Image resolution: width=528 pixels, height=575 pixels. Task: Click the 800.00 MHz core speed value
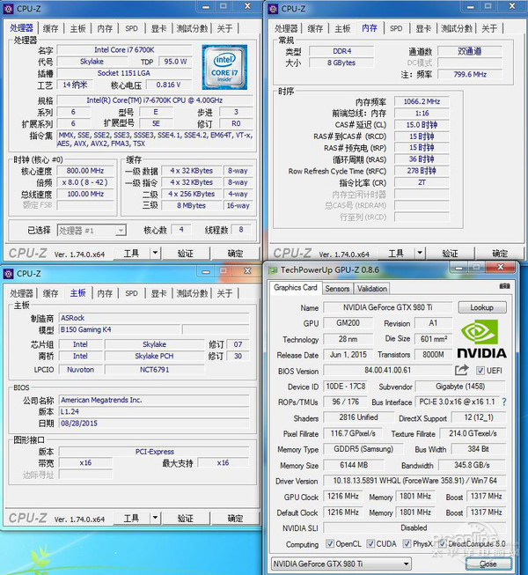[x=85, y=171]
